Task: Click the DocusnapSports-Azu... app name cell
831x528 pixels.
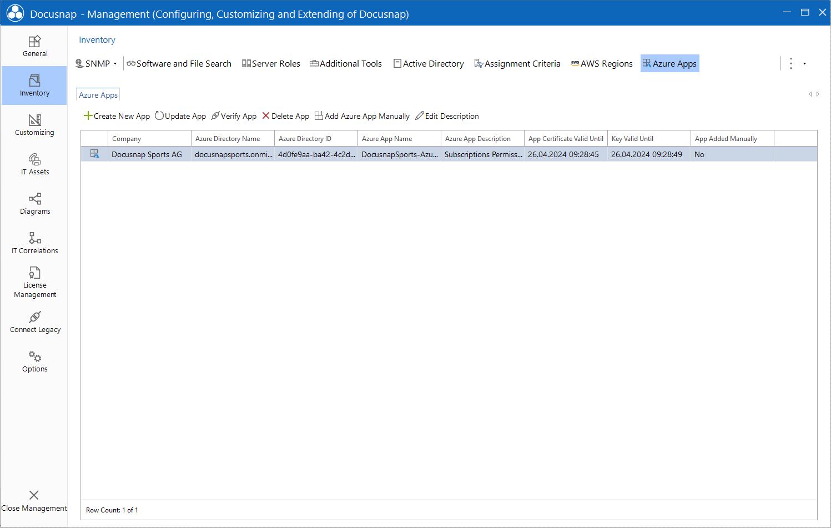Action: (400, 154)
